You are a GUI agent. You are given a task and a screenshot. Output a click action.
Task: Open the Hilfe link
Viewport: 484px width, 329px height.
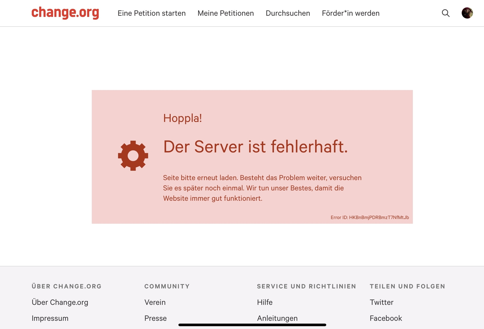264,302
